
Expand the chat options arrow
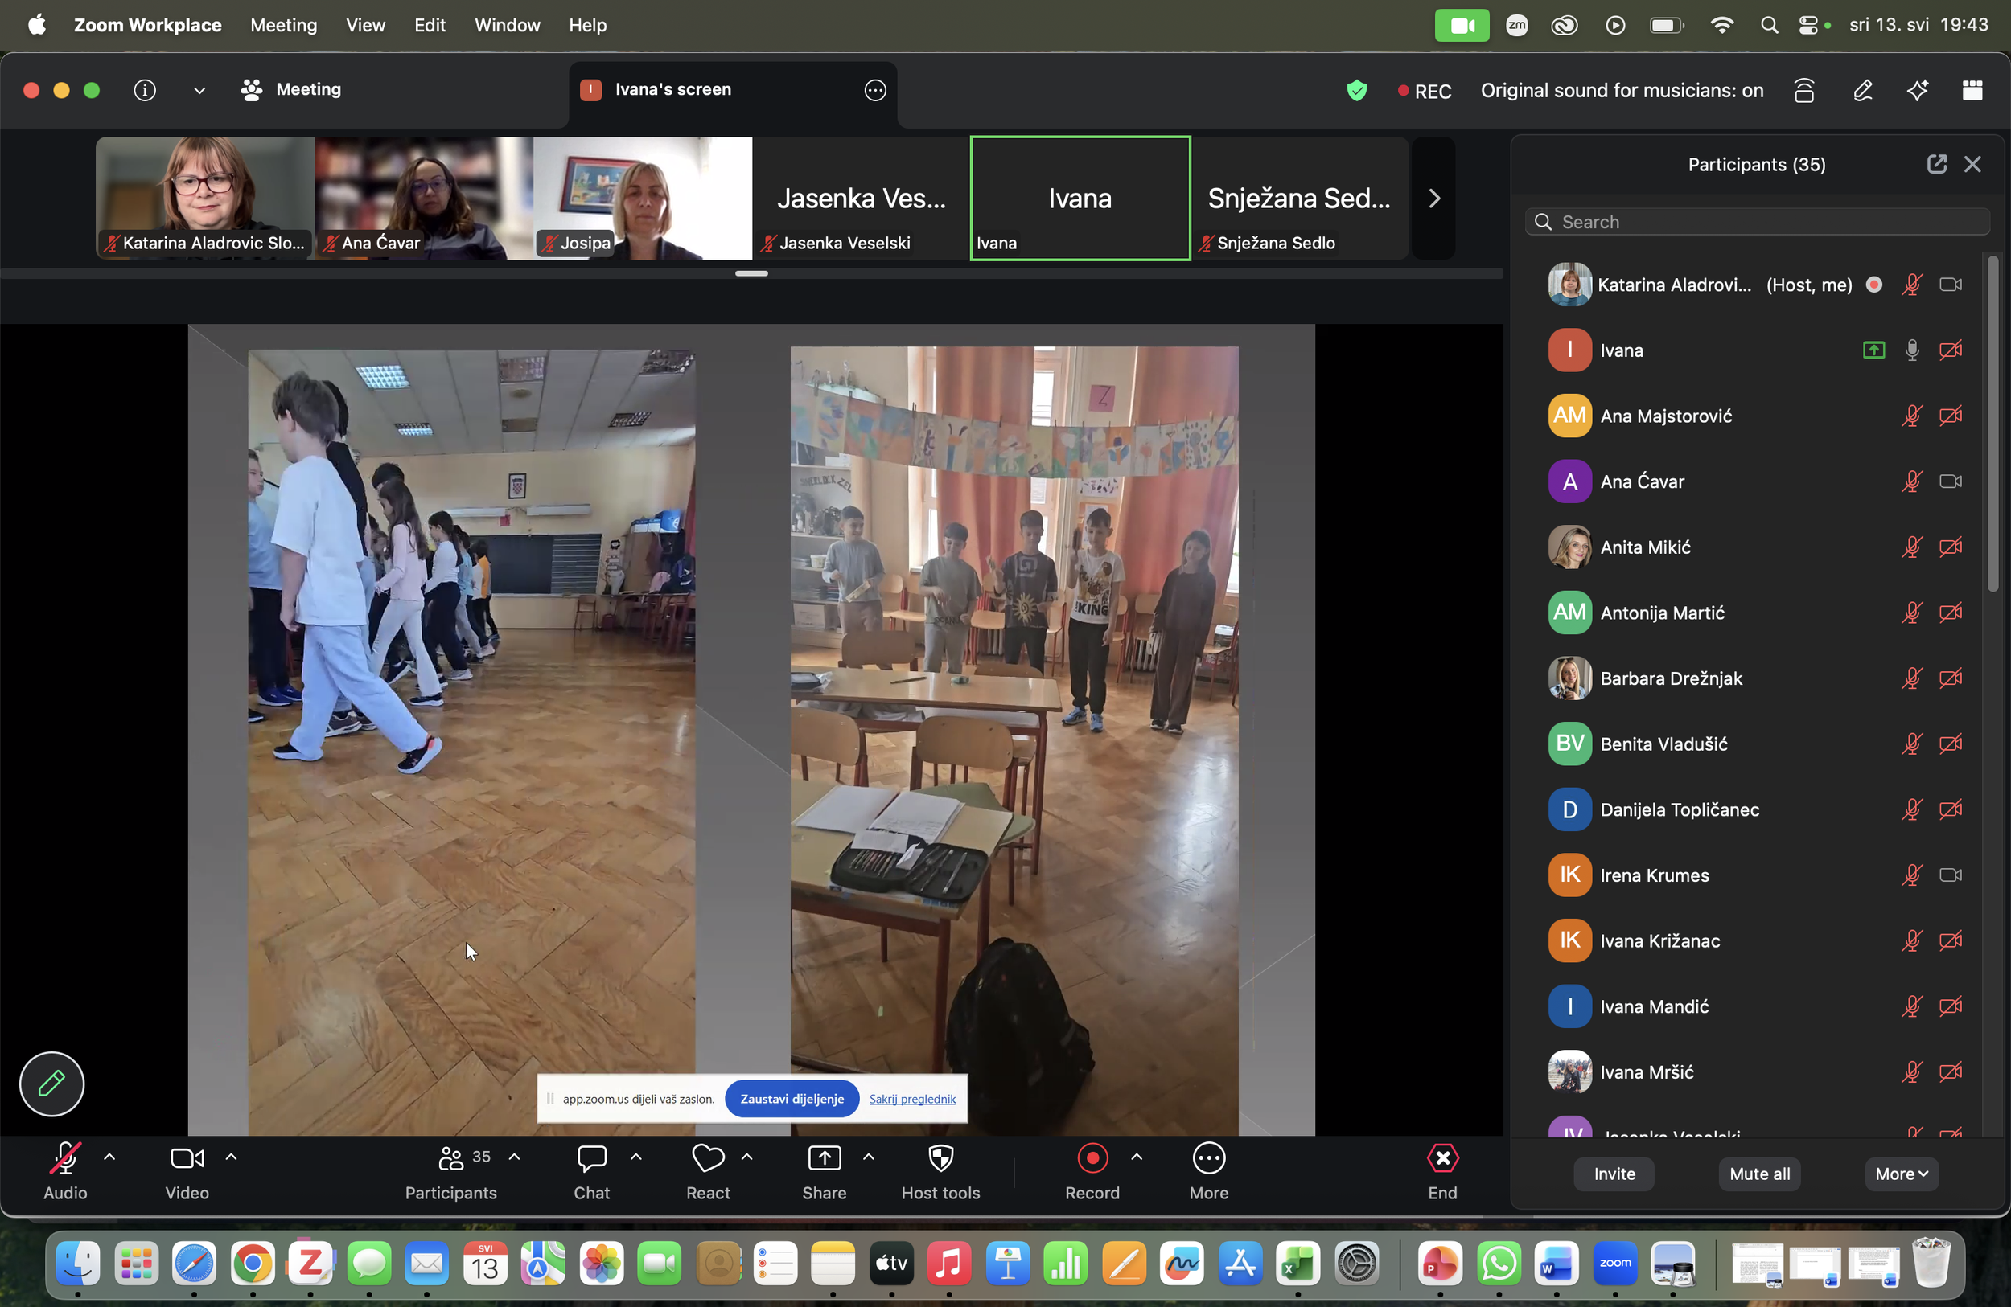click(636, 1157)
